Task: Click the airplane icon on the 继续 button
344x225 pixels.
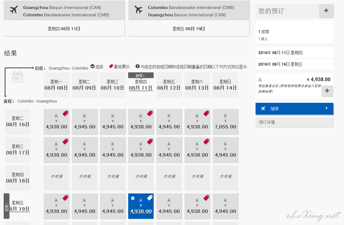Action: [263, 109]
